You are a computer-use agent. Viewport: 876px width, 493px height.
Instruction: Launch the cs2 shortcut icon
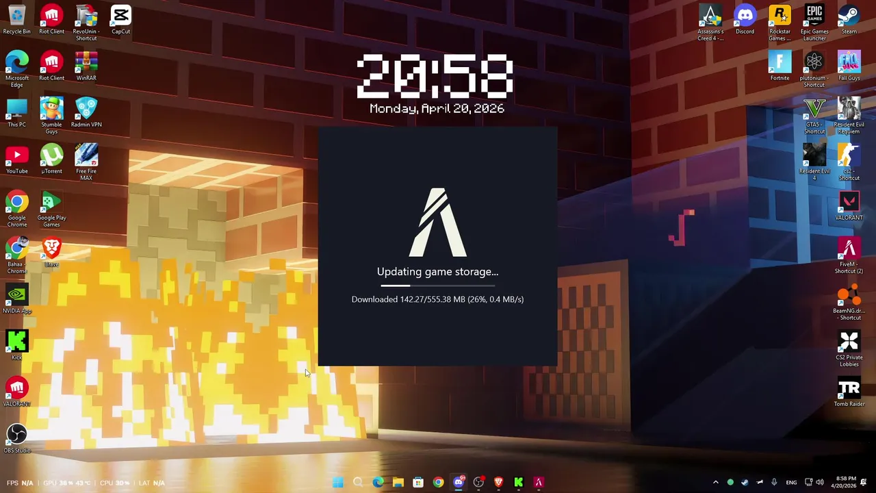(x=849, y=162)
